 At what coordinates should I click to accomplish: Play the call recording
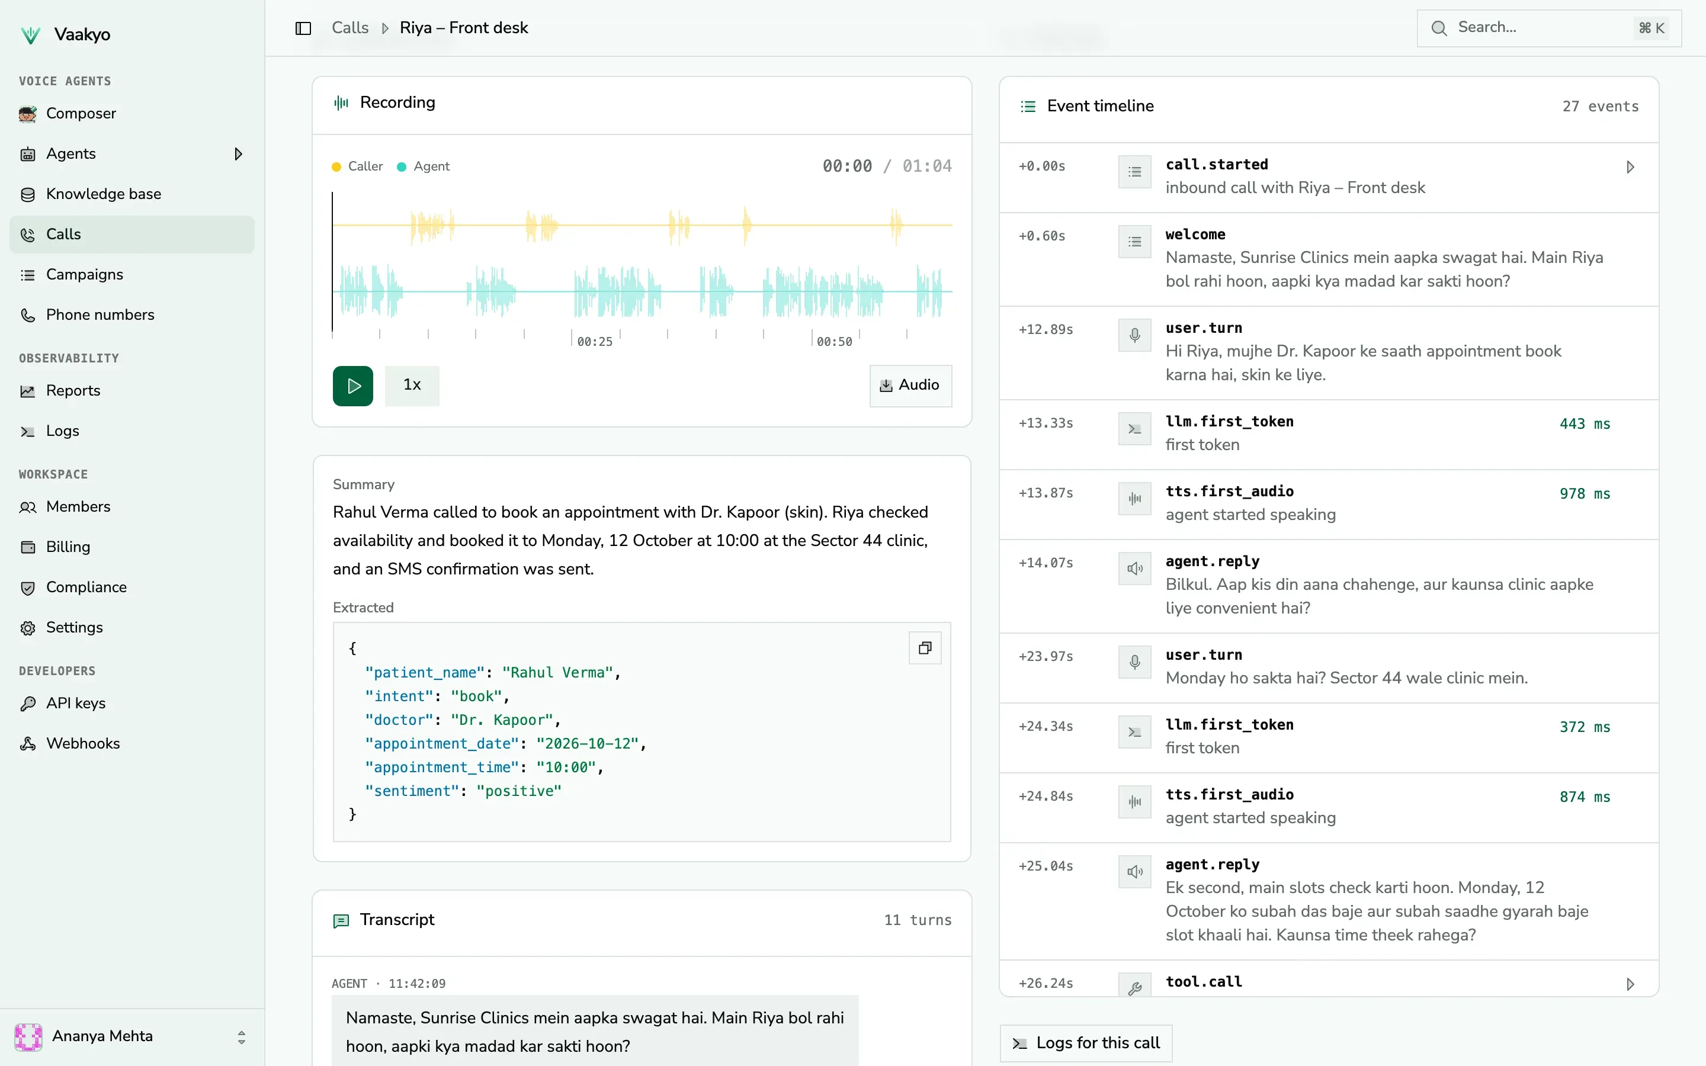[352, 386]
